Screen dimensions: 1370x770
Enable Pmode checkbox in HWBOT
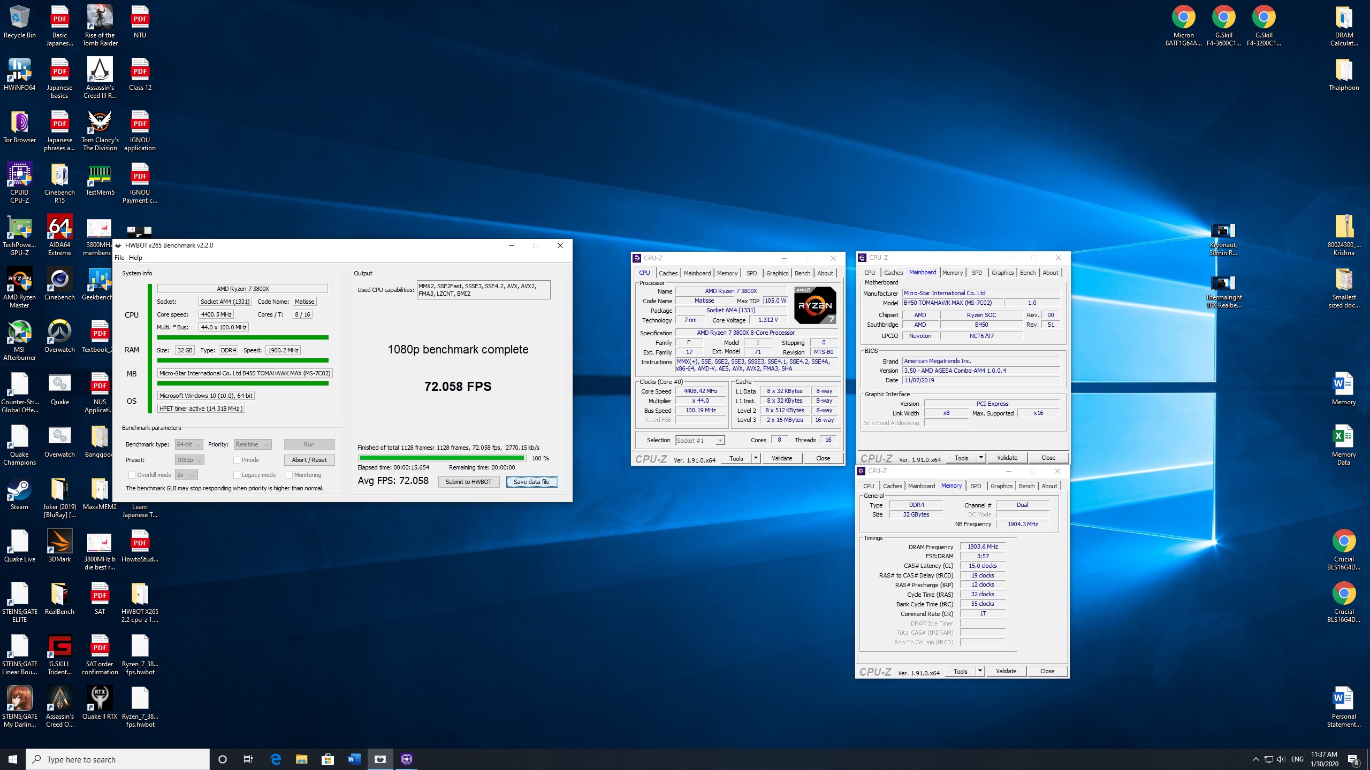237,460
